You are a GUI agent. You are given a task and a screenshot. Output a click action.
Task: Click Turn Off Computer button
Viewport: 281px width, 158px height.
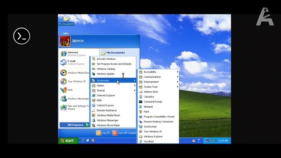pos(124,133)
